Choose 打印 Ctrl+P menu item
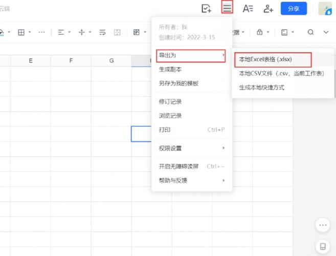336x256 pixels. tap(192, 130)
